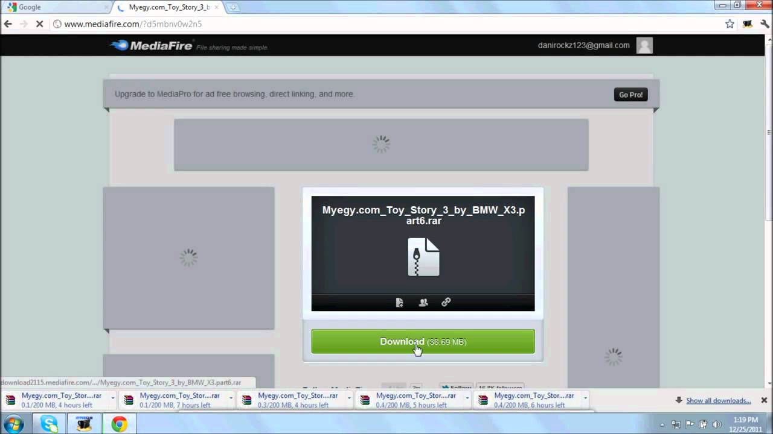Expand options arrow for 0.1/200 MB, 4 hours download
The image size is (773, 434).
tap(112, 398)
